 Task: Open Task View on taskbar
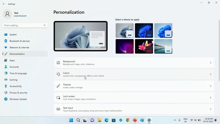tap(85, 120)
